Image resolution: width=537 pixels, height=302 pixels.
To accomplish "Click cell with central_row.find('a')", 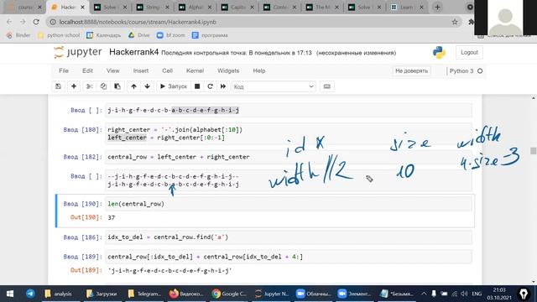I will tap(289, 237).
